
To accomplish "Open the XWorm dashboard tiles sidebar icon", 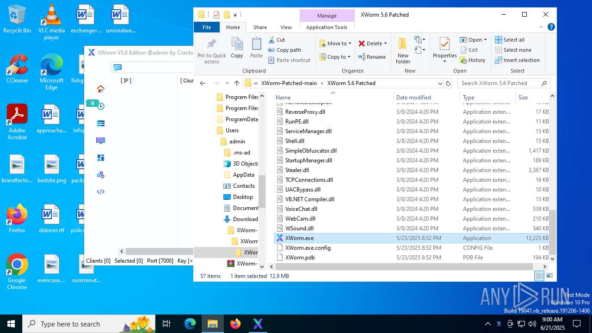I will coord(100,158).
